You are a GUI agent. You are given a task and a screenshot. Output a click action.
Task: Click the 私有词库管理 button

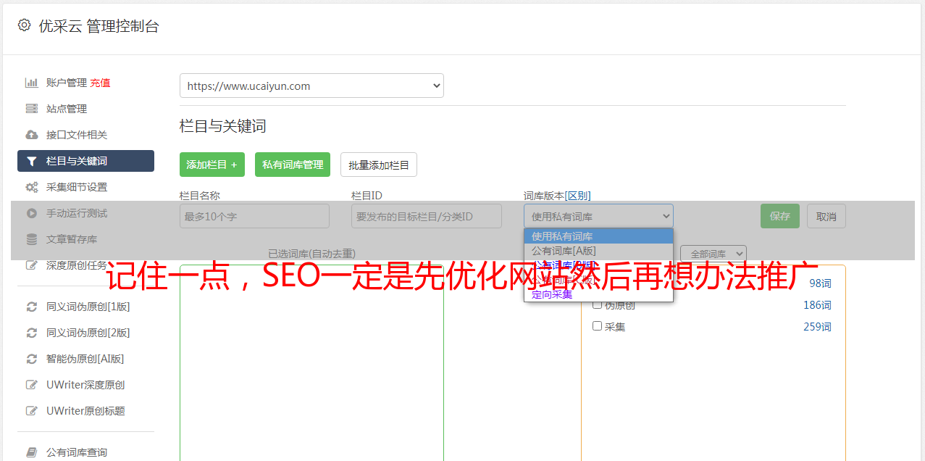(293, 165)
